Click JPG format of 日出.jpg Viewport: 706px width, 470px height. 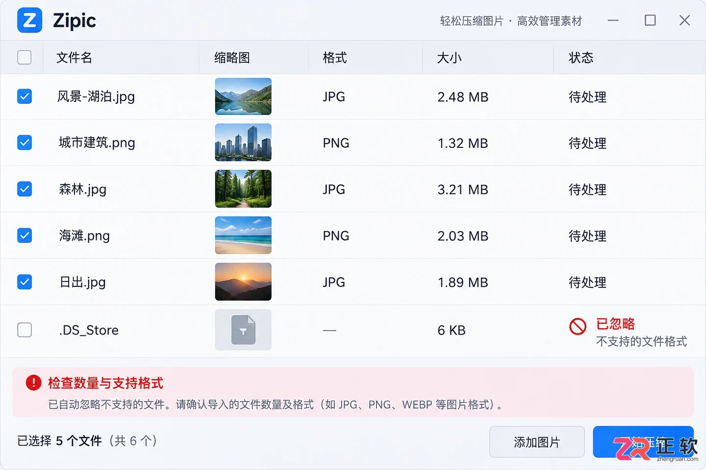(x=334, y=282)
